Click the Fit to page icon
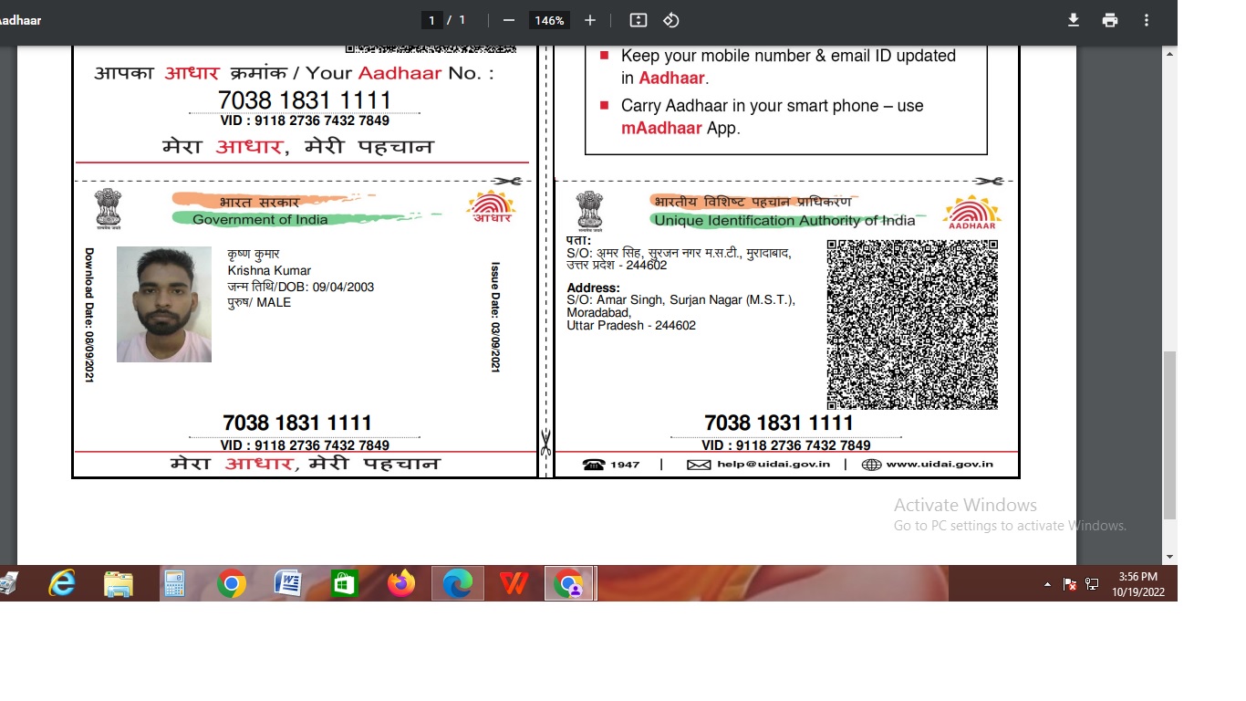Viewport: 1246px width, 701px height. [x=639, y=20]
